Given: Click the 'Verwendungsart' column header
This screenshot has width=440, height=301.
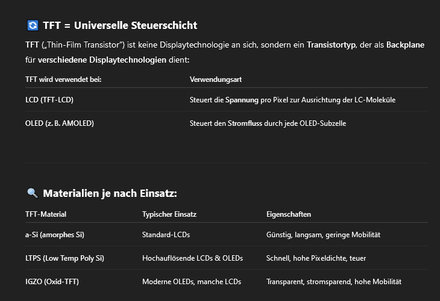Looking at the screenshot, I should (x=216, y=79).
